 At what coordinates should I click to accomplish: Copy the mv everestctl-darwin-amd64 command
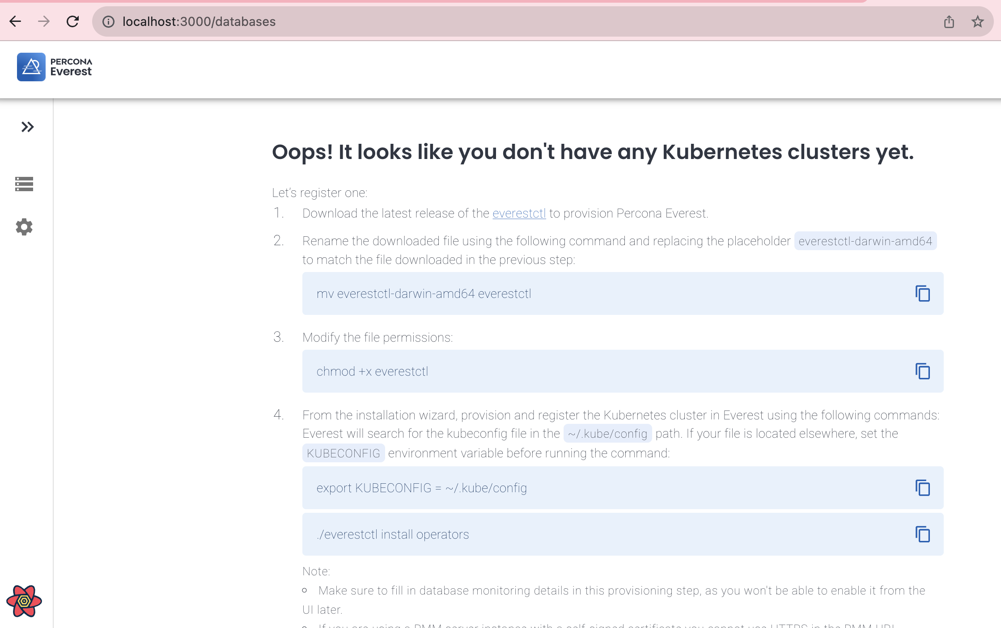pyautogui.click(x=922, y=293)
